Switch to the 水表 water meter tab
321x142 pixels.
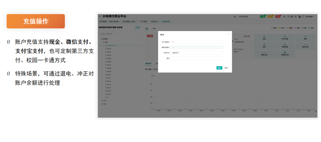pyautogui.click(x=154, y=29)
